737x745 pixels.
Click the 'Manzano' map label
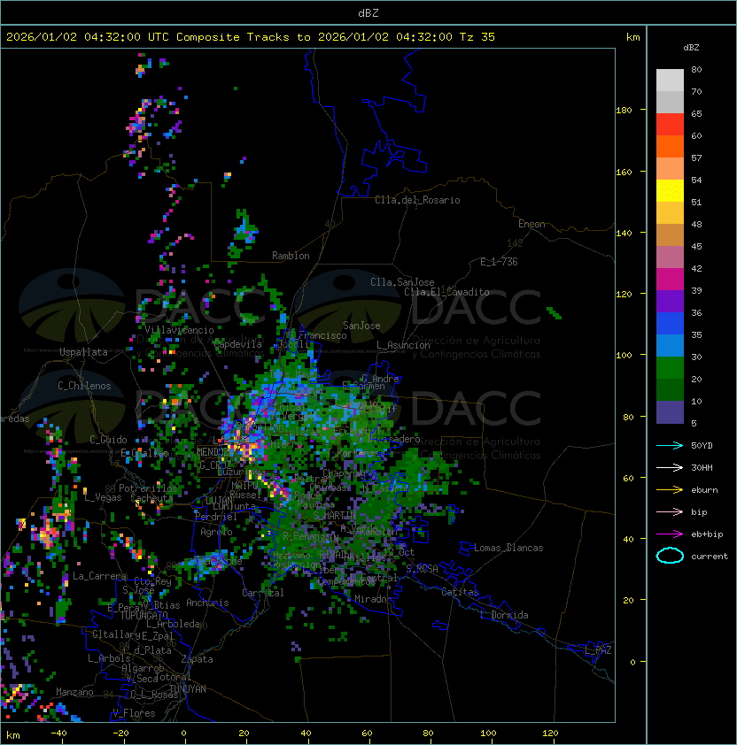point(74,692)
